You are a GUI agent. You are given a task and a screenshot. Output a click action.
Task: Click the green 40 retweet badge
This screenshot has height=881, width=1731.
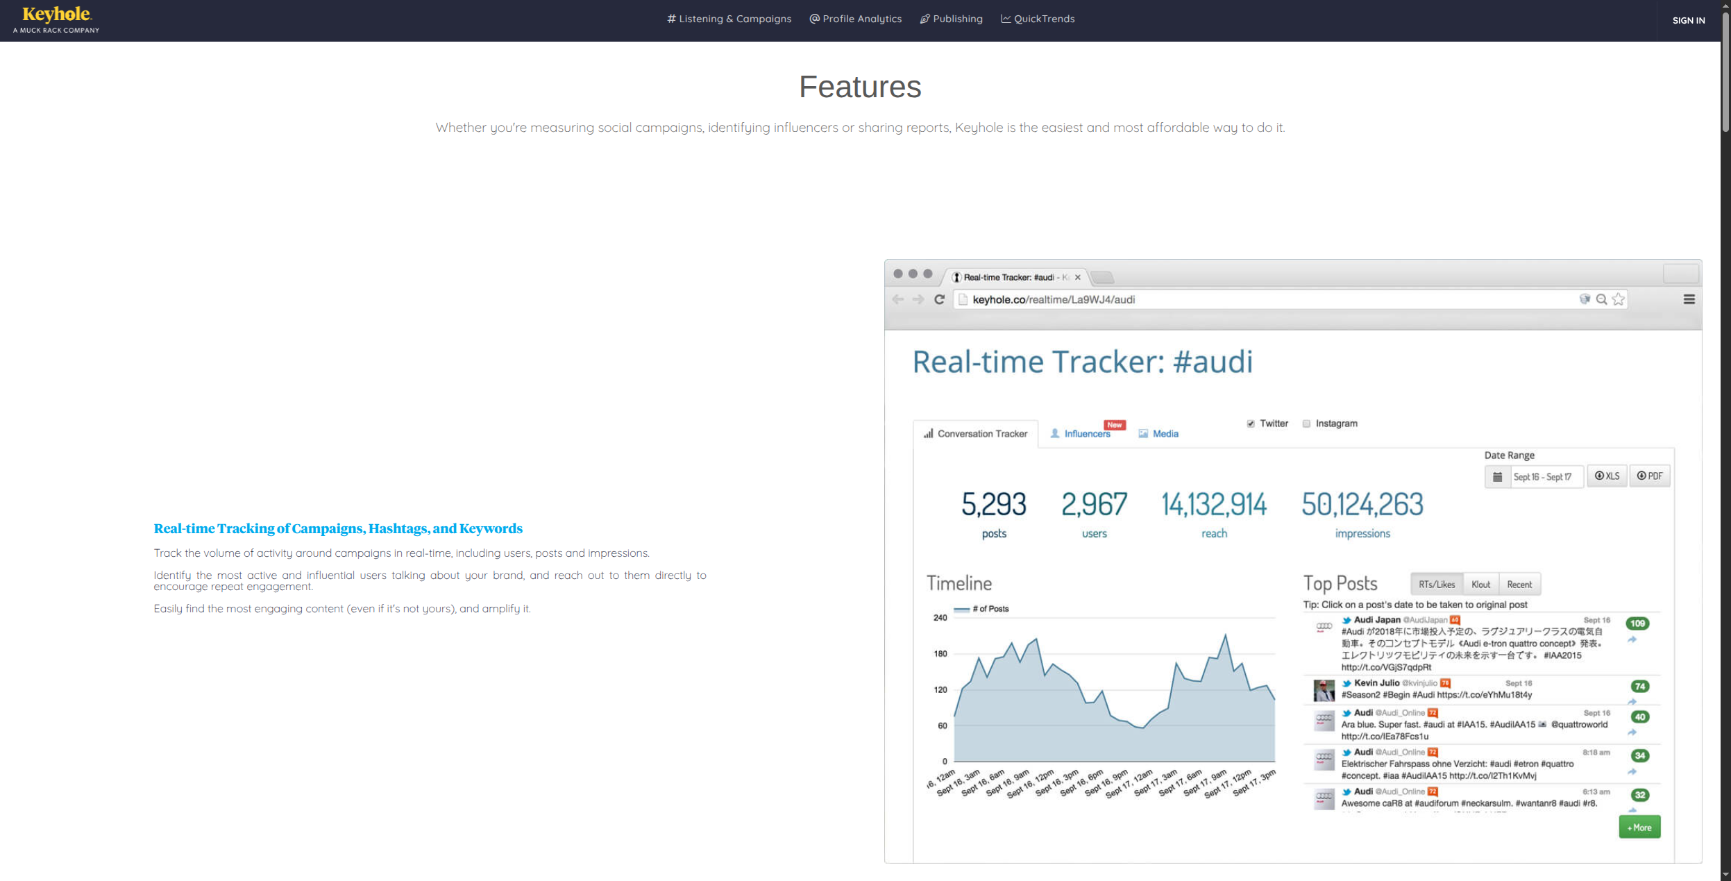pos(1639,717)
